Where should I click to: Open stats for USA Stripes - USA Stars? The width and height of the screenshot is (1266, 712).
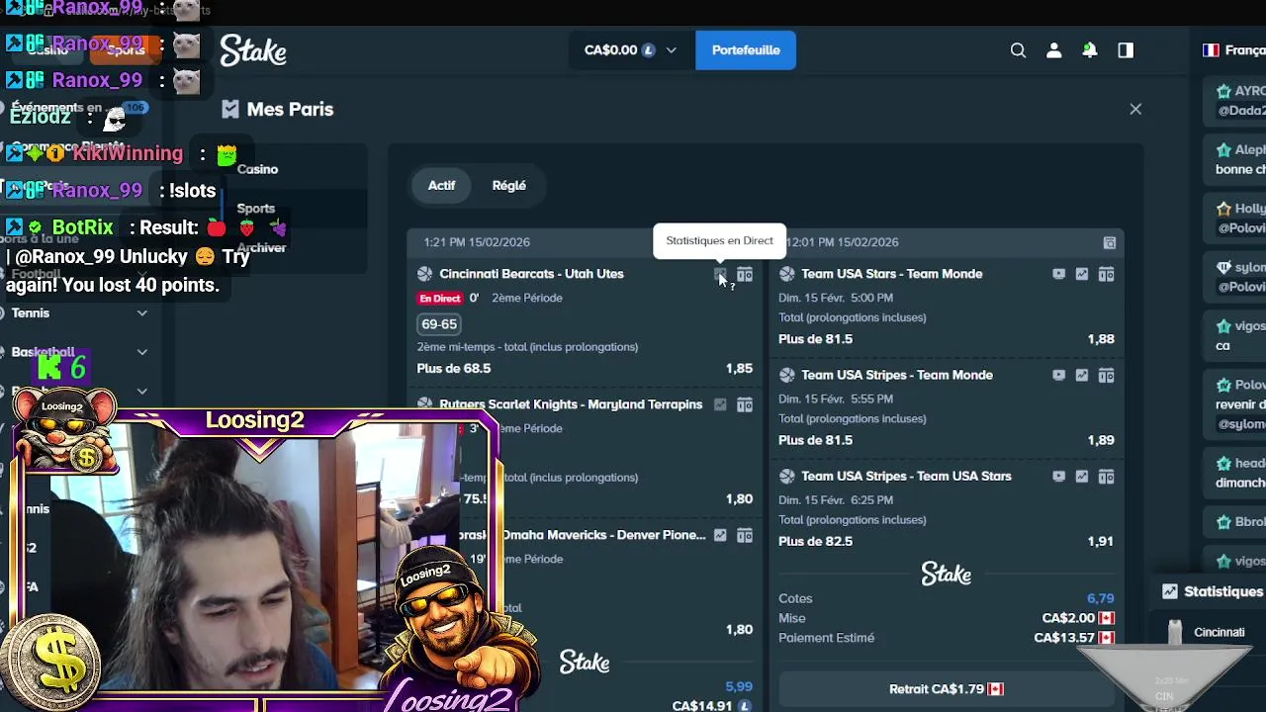tap(1082, 476)
